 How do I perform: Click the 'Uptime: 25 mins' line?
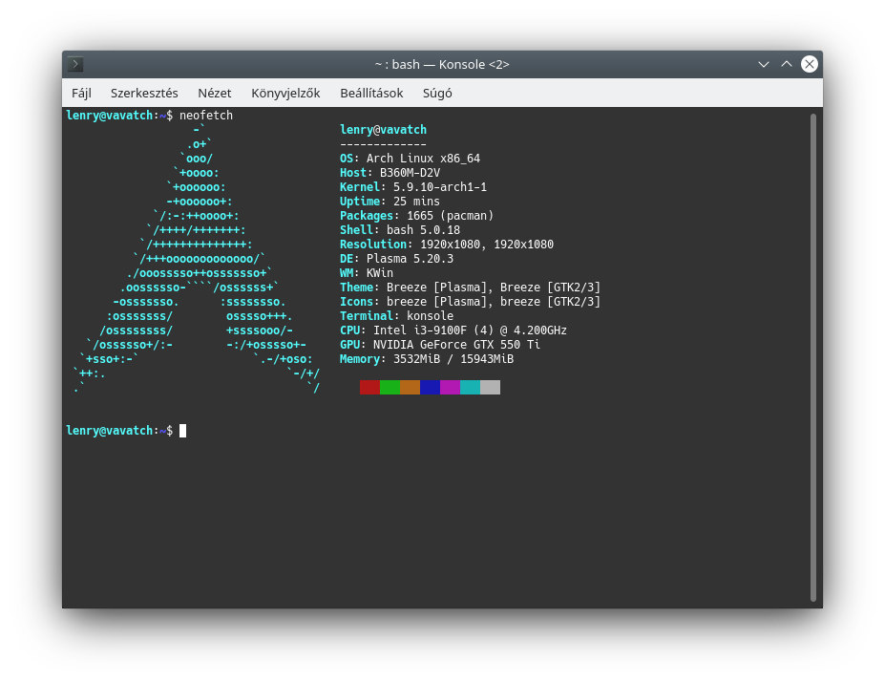[390, 202]
